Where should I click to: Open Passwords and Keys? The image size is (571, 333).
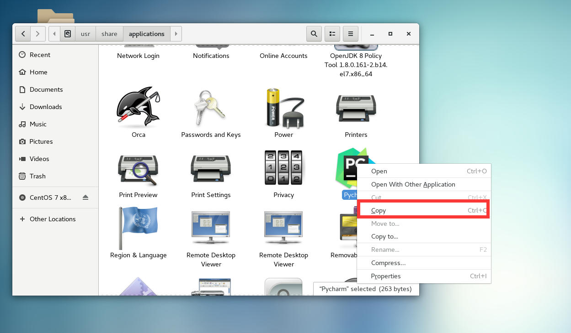point(211,109)
